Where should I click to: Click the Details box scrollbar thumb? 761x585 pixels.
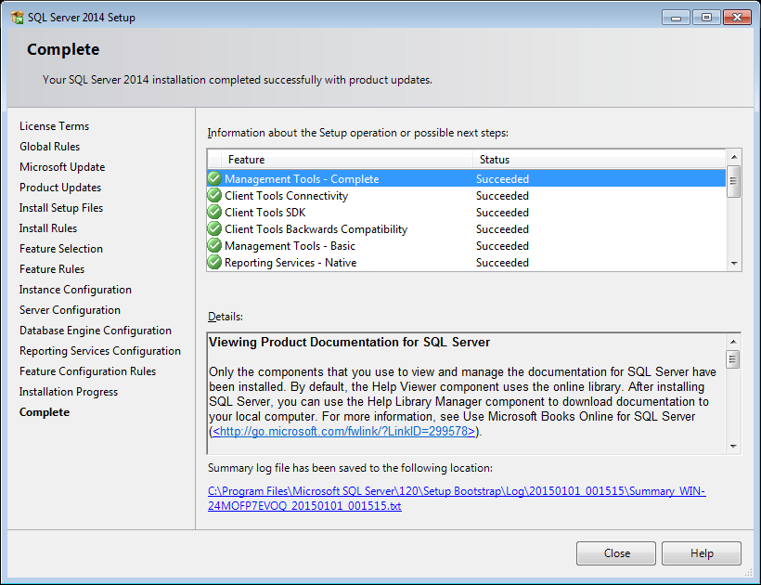click(733, 359)
